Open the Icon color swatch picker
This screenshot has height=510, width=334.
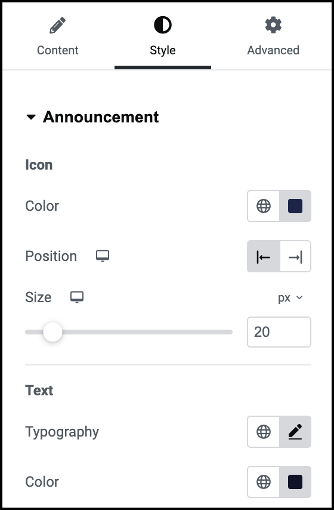pos(295,206)
